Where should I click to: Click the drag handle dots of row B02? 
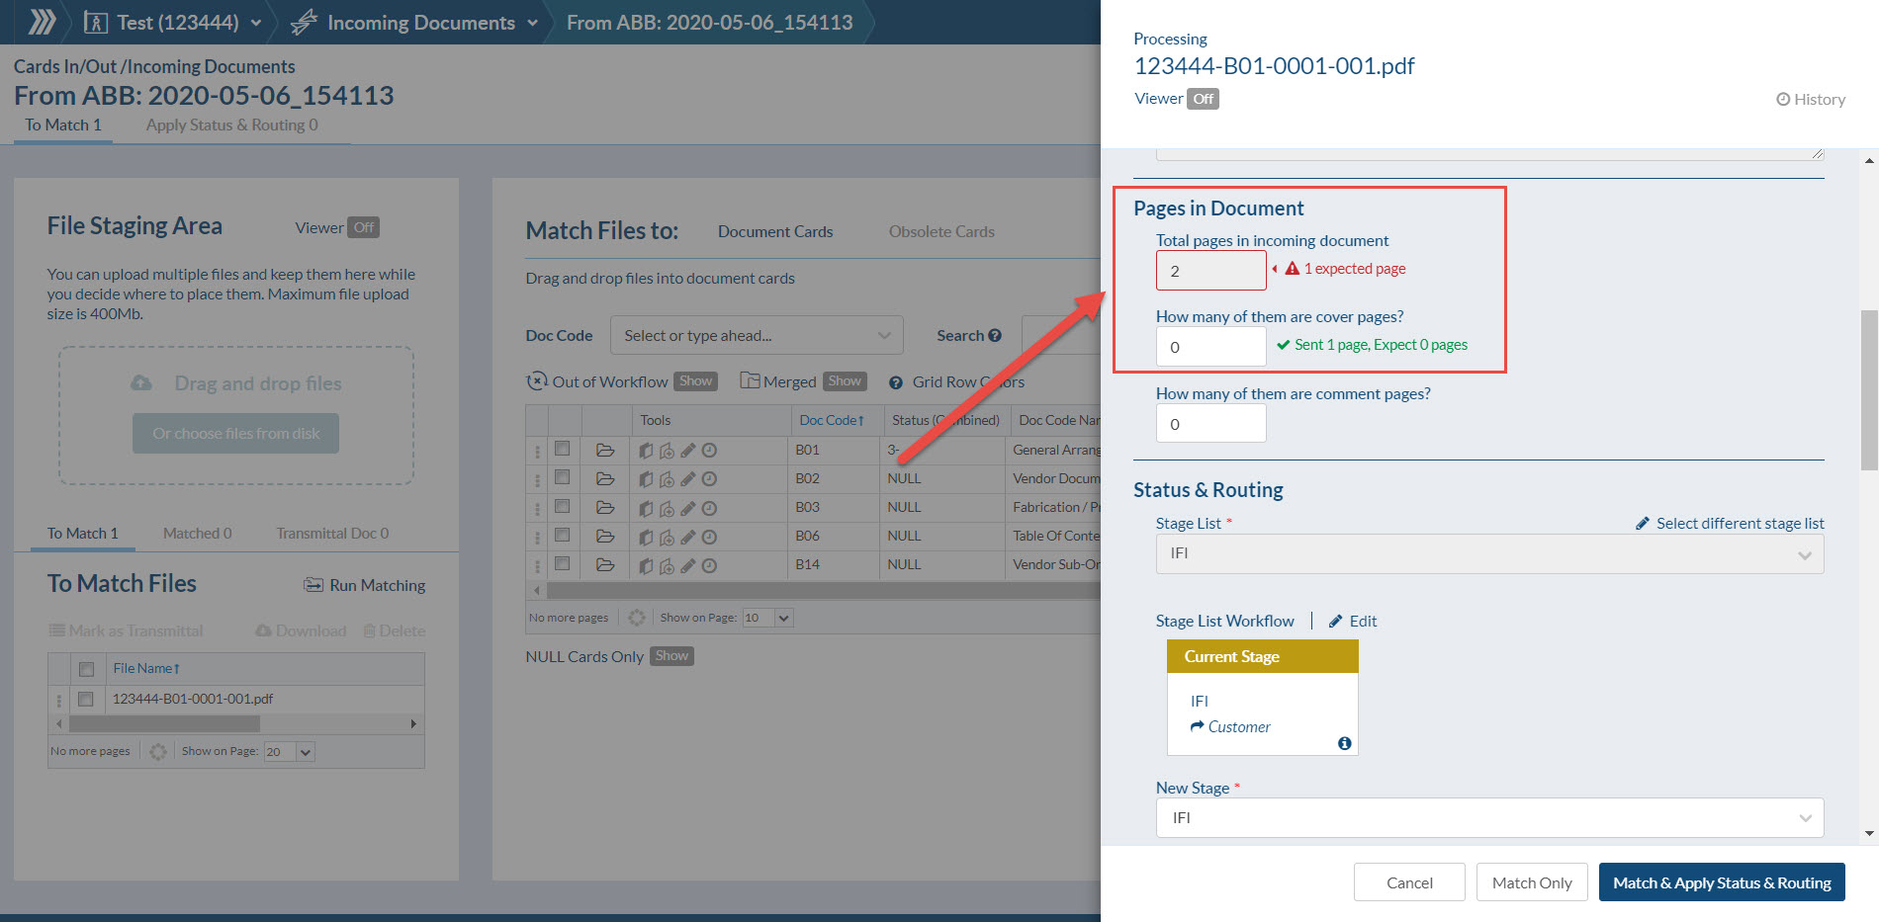[537, 479]
